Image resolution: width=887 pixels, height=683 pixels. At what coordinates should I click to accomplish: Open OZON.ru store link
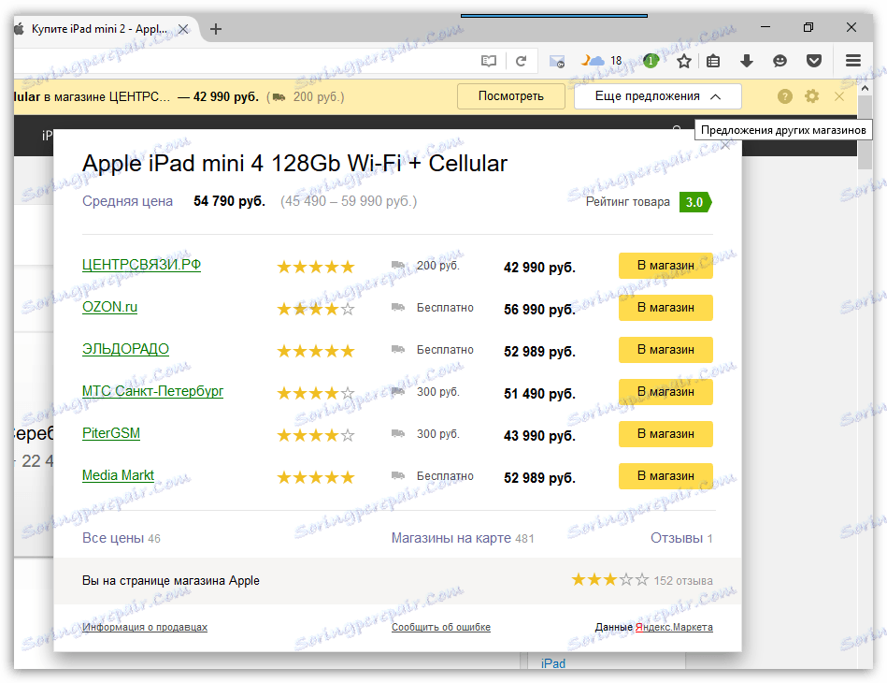coord(109,307)
